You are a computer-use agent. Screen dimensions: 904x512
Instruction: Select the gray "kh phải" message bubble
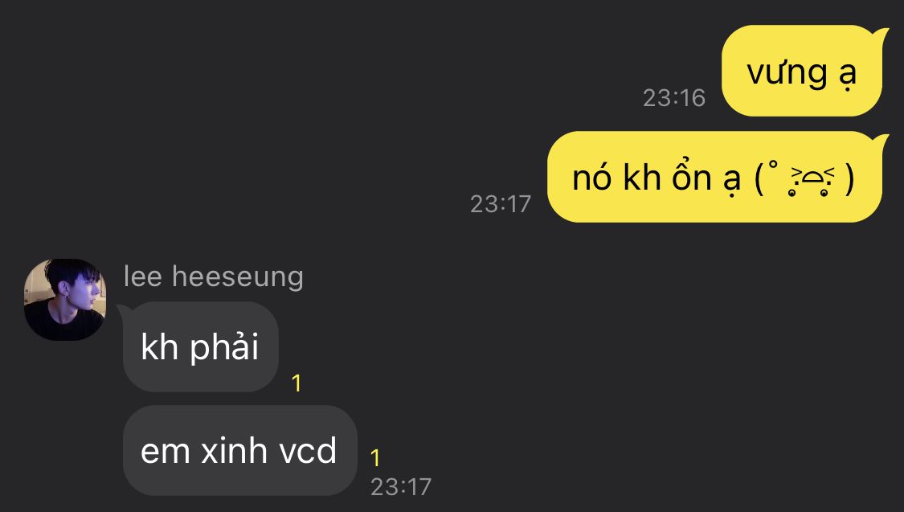tap(201, 346)
